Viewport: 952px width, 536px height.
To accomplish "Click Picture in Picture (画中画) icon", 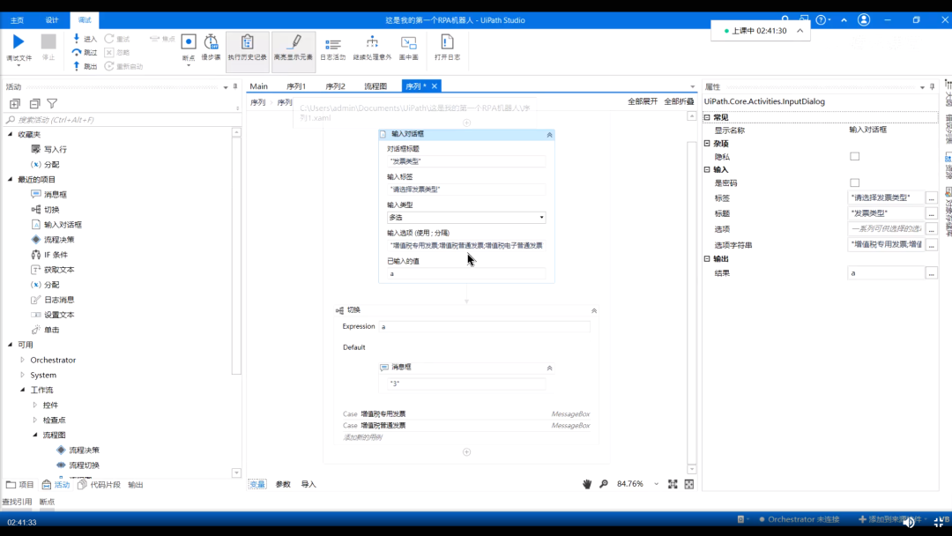I will tap(408, 42).
